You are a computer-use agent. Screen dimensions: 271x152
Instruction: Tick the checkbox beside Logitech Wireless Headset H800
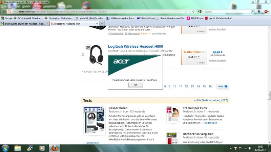(x=83, y=54)
